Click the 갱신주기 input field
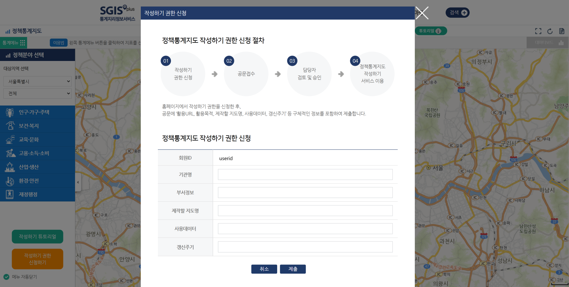 coord(305,247)
